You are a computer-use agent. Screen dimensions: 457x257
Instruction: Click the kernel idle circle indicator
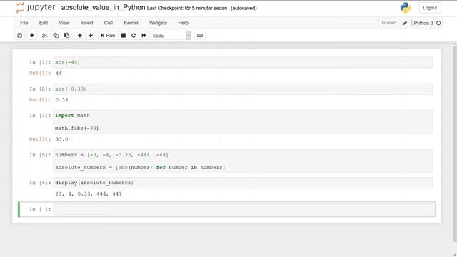[438, 23]
